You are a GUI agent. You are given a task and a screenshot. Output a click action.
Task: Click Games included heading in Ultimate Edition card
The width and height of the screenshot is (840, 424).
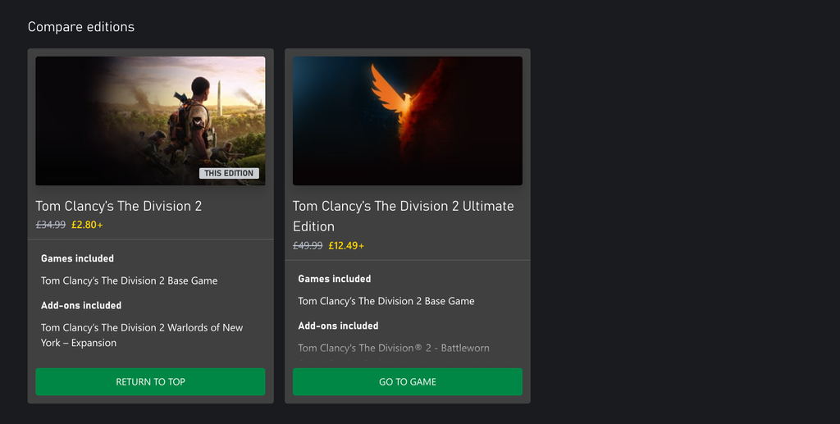click(x=334, y=279)
